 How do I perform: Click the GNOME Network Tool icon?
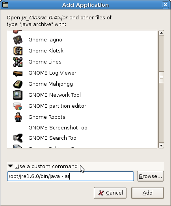[18, 95]
